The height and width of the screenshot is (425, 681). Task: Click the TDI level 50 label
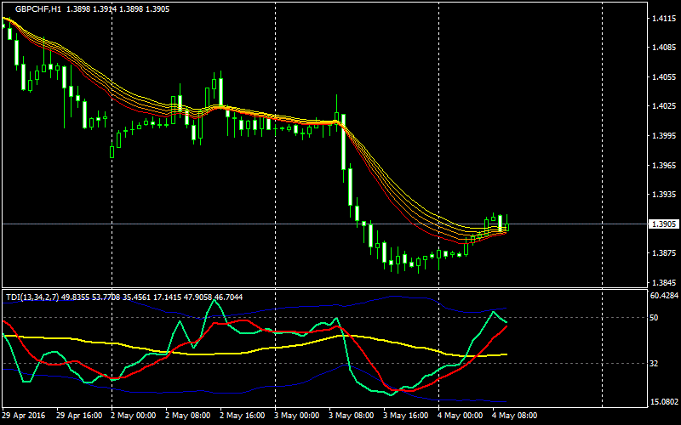[x=654, y=317]
